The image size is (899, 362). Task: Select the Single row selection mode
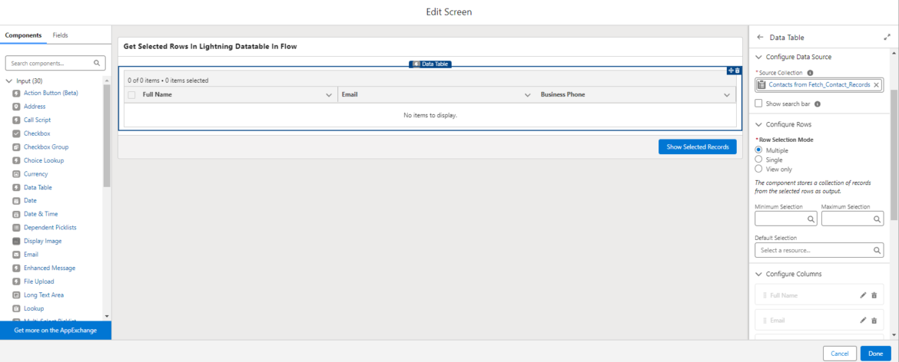(x=759, y=160)
